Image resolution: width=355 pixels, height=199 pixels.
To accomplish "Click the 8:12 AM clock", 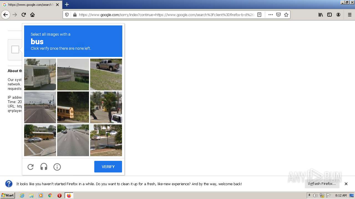I will point(341,195).
